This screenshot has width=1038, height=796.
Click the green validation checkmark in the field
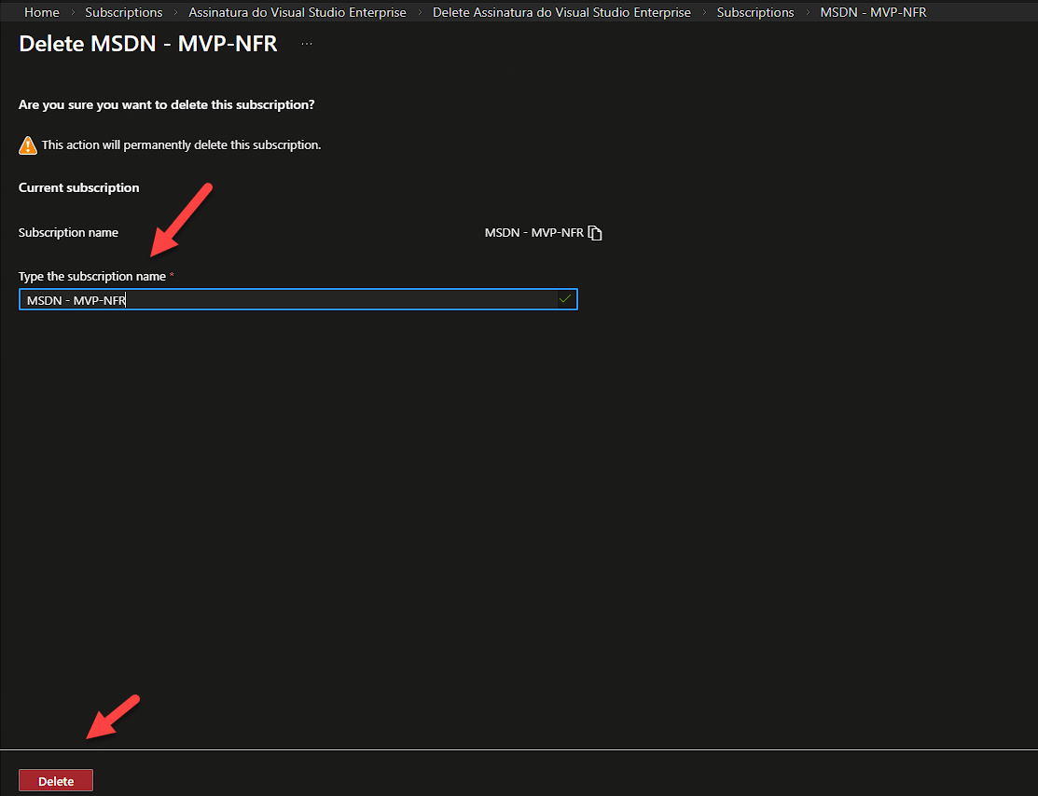click(x=565, y=299)
